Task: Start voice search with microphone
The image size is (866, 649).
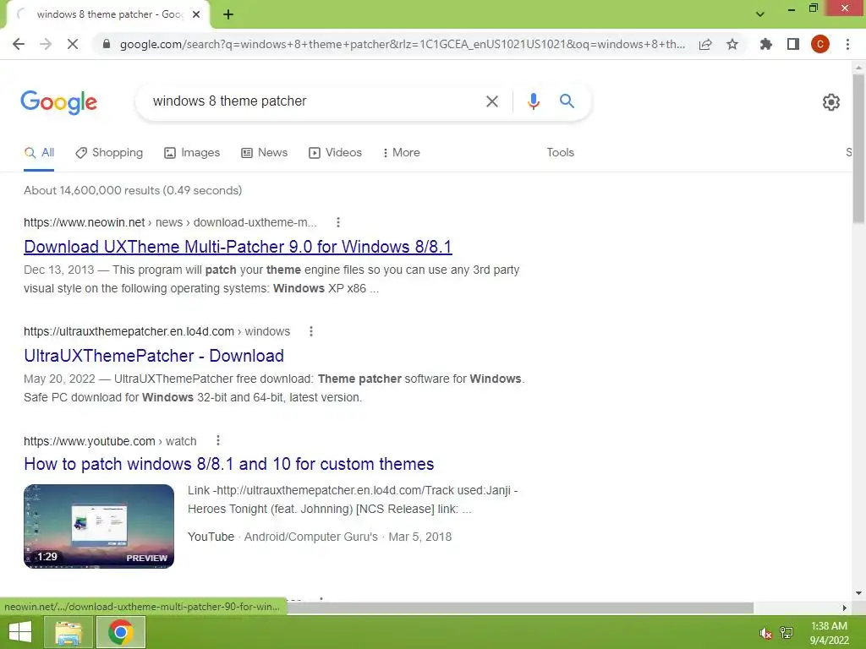Action: tap(533, 101)
